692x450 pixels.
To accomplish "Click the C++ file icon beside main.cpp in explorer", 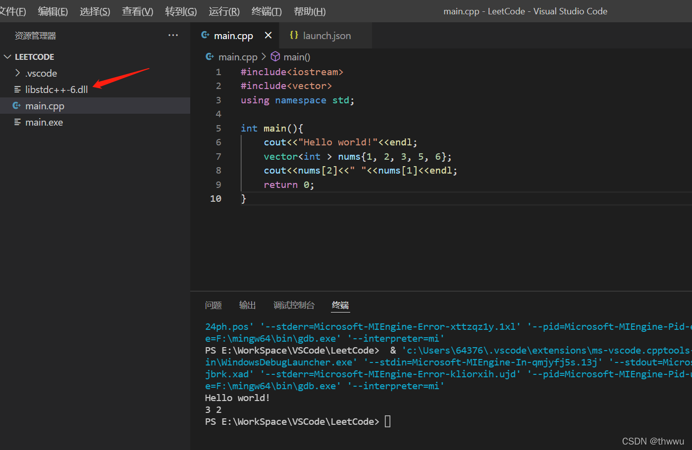I will 17,106.
